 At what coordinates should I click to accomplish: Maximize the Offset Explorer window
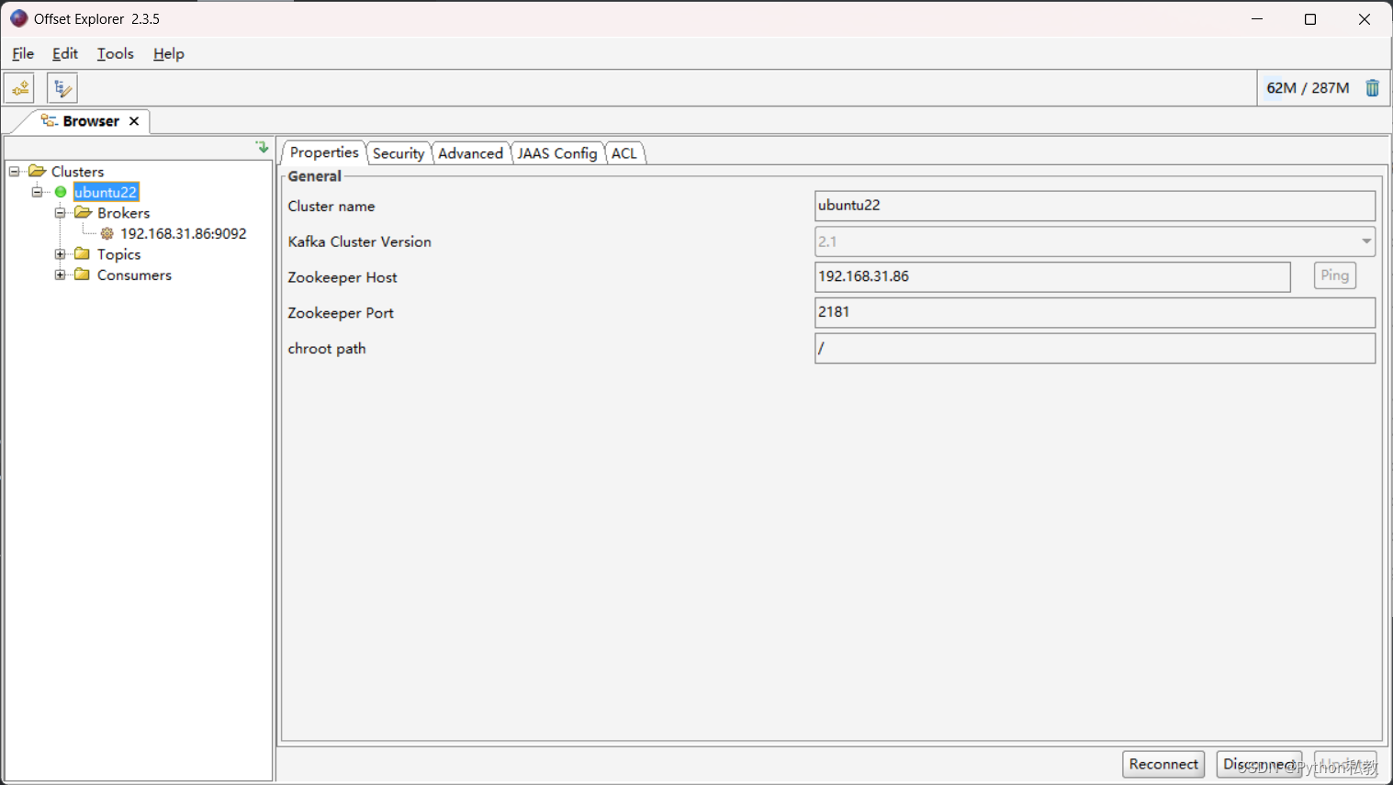click(x=1310, y=18)
